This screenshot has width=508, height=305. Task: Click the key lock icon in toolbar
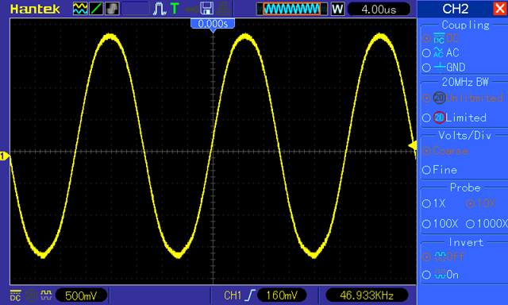tap(191, 9)
